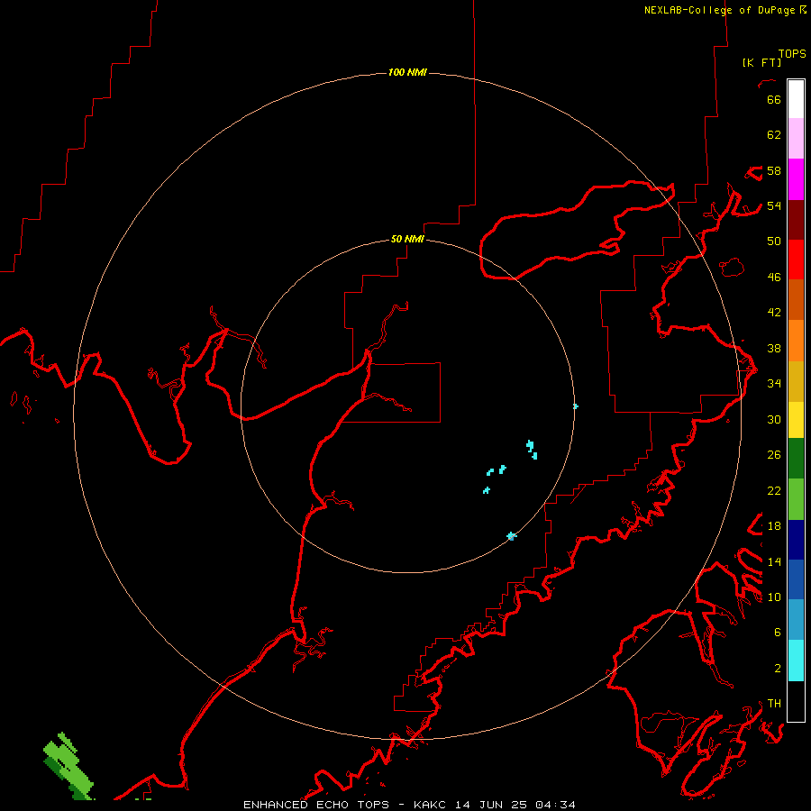Click the white swatch in the tops legend
Image resolution: width=811 pixels, height=811 pixels.
click(796, 99)
